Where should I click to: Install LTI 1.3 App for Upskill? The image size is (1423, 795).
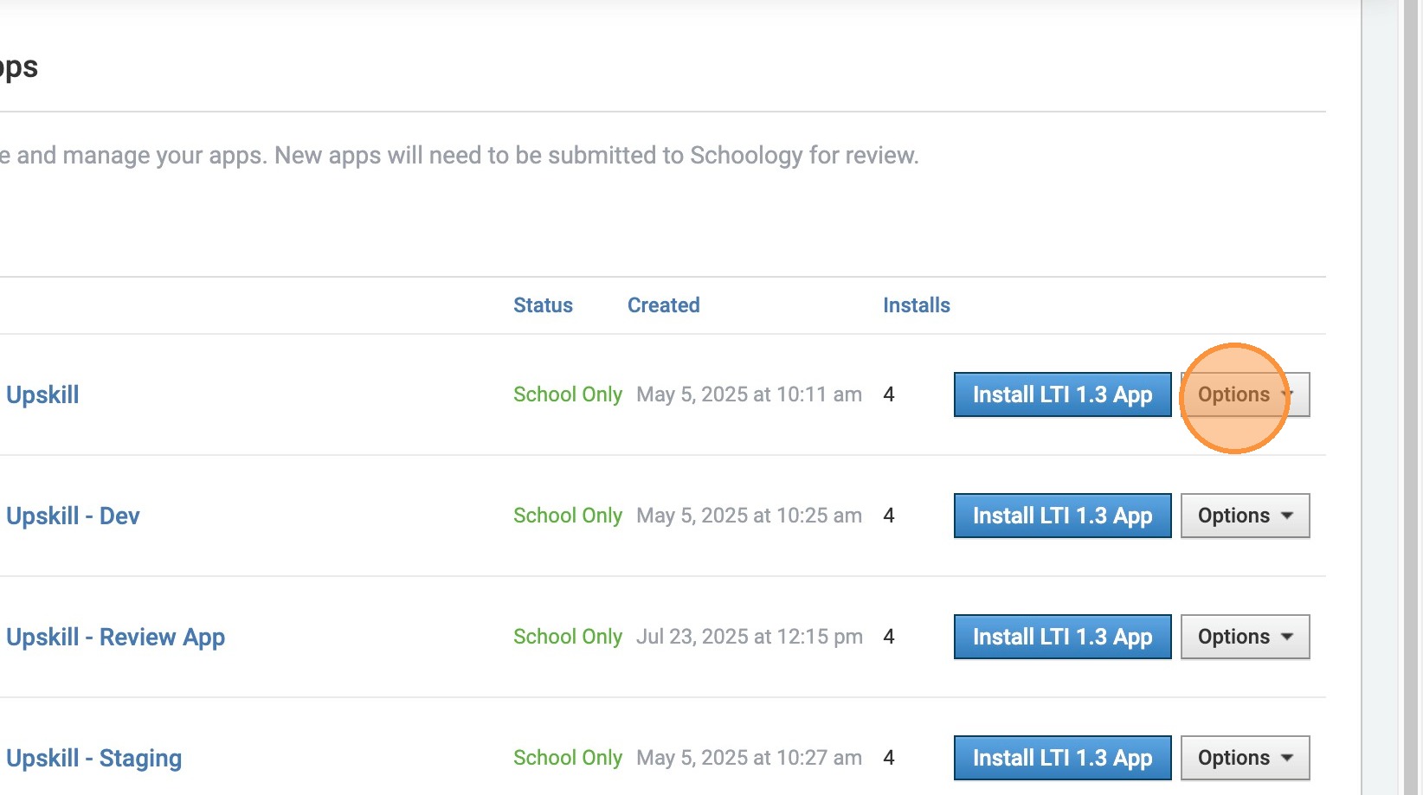1062,394
